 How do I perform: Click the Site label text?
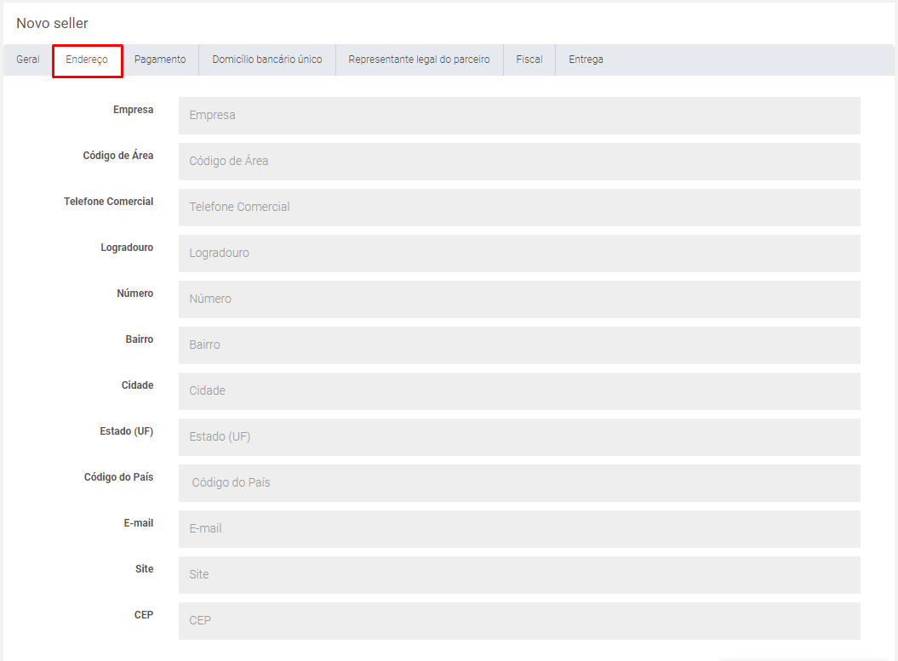(x=145, y=569)
